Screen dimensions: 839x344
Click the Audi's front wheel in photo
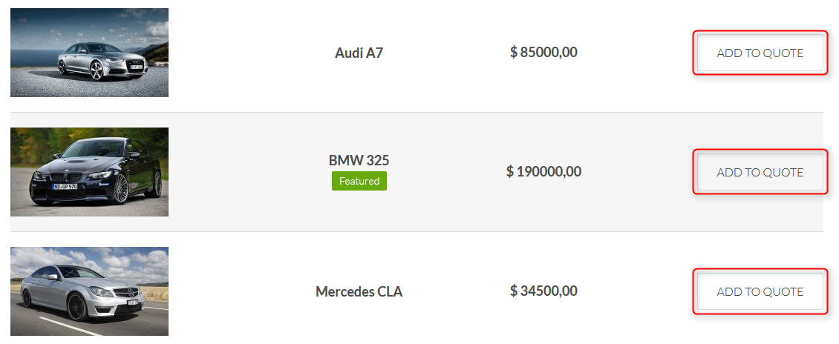tap(97, 70)
